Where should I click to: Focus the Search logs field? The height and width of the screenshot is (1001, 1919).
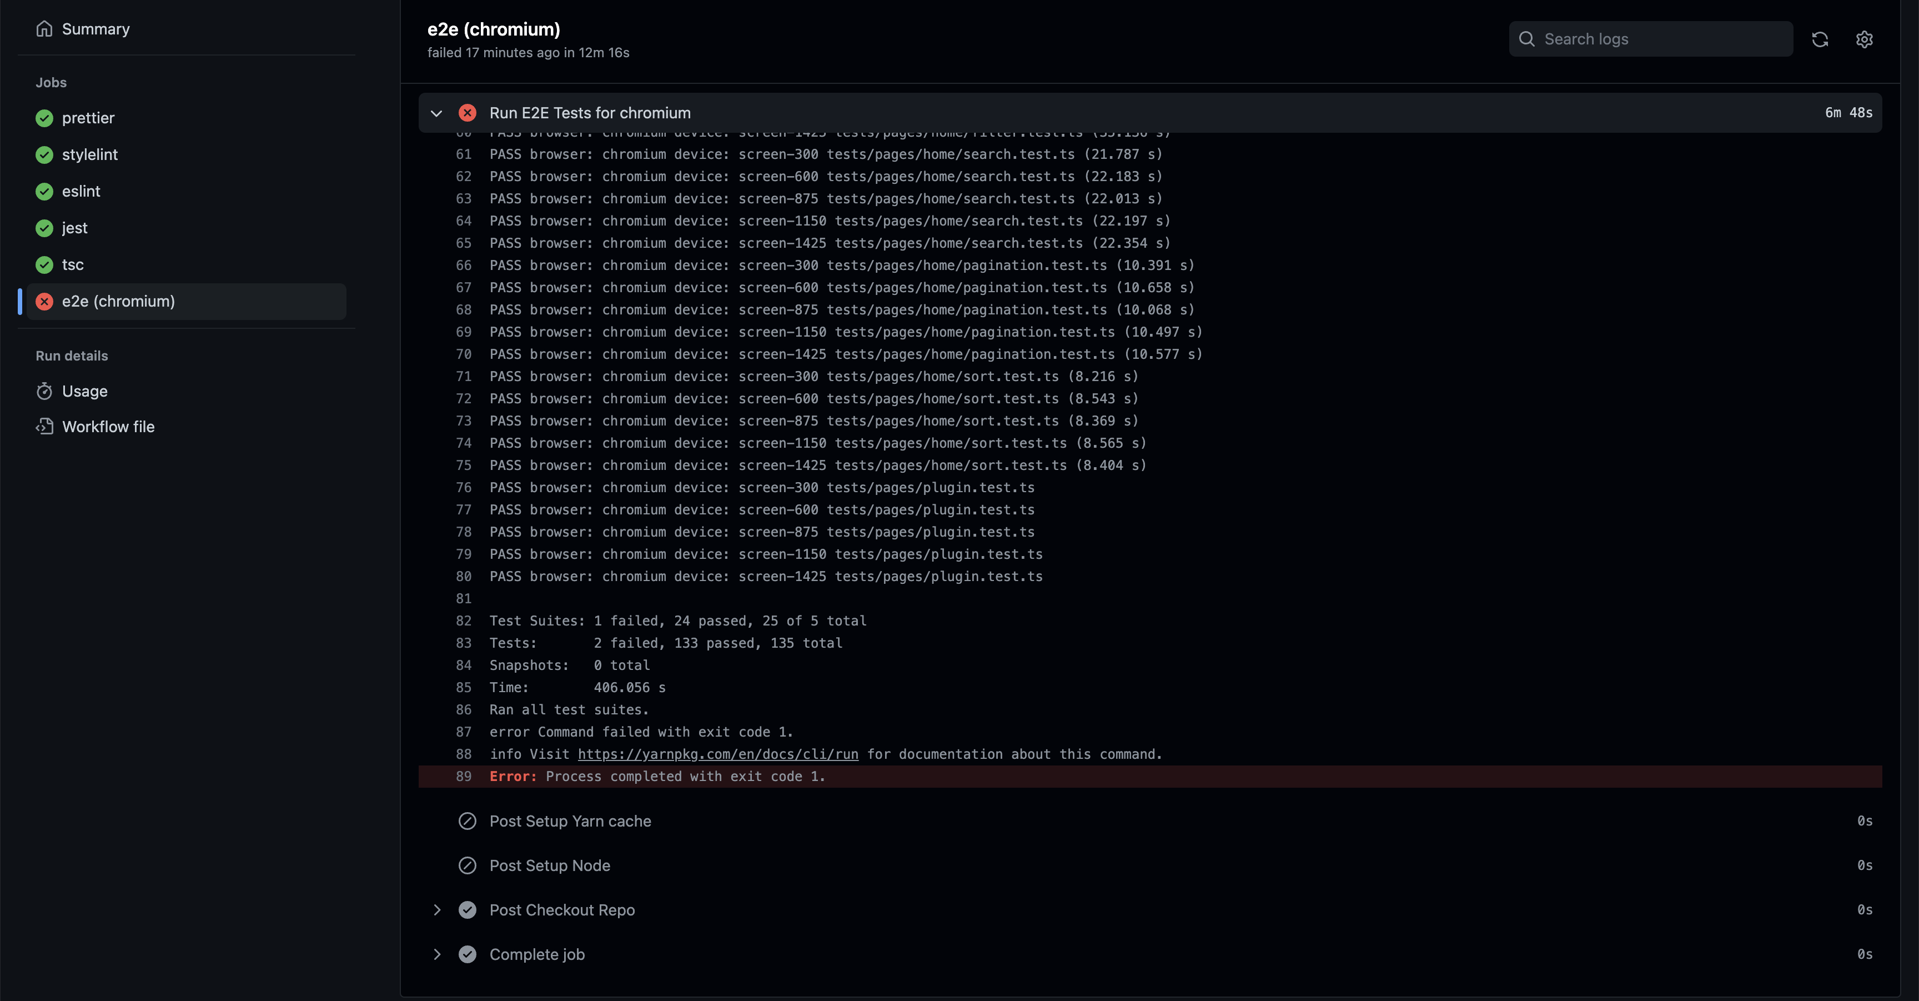tap(1651, 39)
